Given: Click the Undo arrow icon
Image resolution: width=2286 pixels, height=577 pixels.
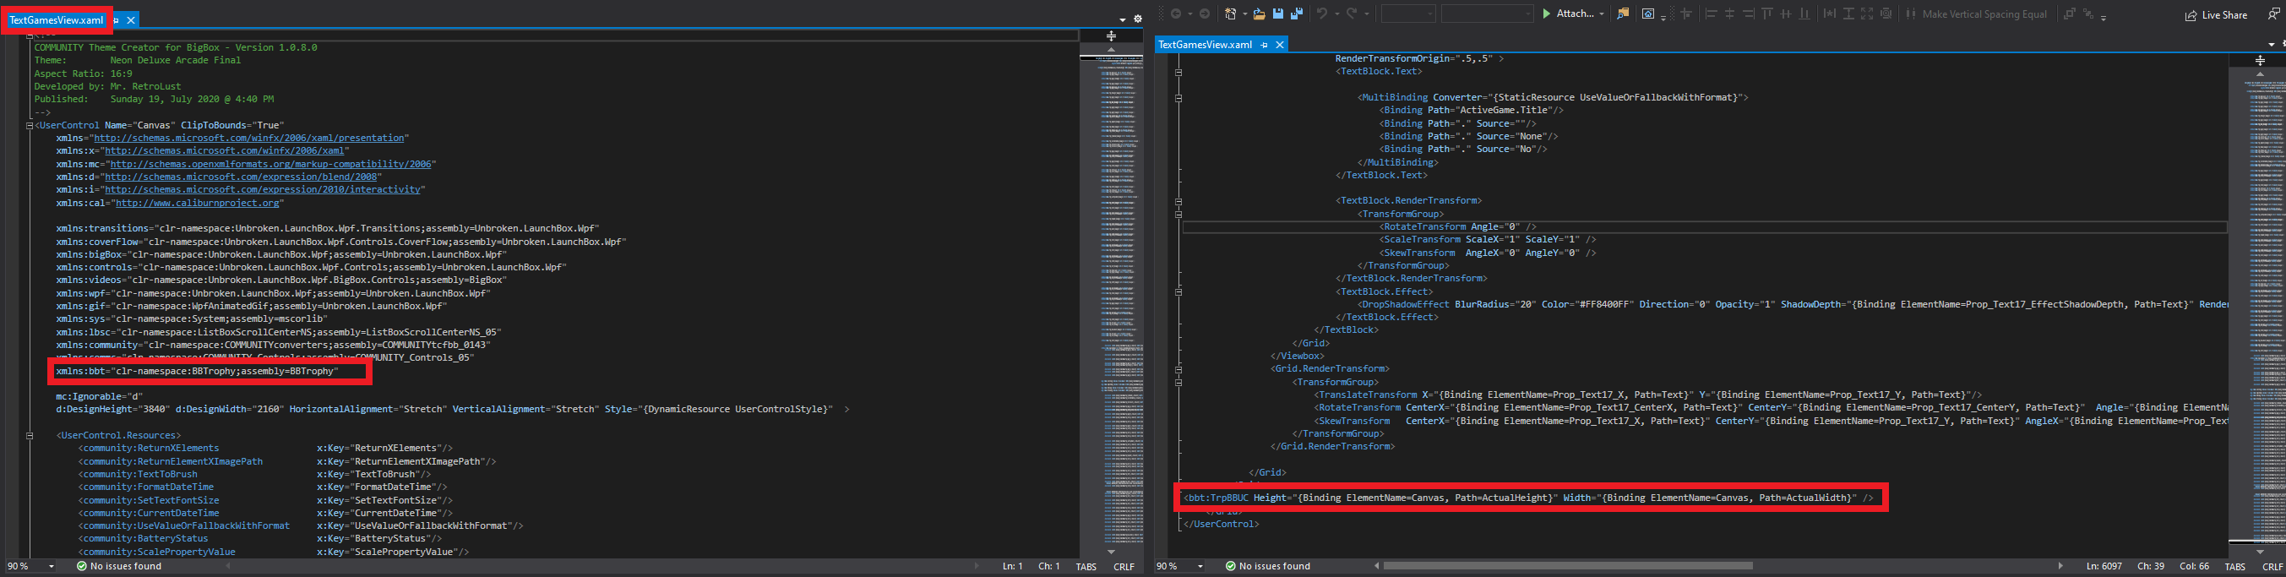Looking at the screenshot, I should [x=1322, y=14].
